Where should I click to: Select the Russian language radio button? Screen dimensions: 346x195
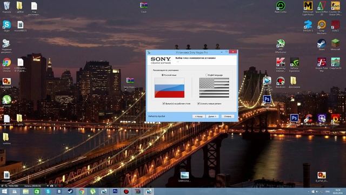click(163, 75)
